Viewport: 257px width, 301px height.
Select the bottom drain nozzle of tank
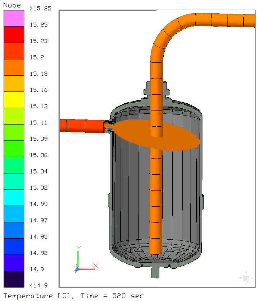155,272
